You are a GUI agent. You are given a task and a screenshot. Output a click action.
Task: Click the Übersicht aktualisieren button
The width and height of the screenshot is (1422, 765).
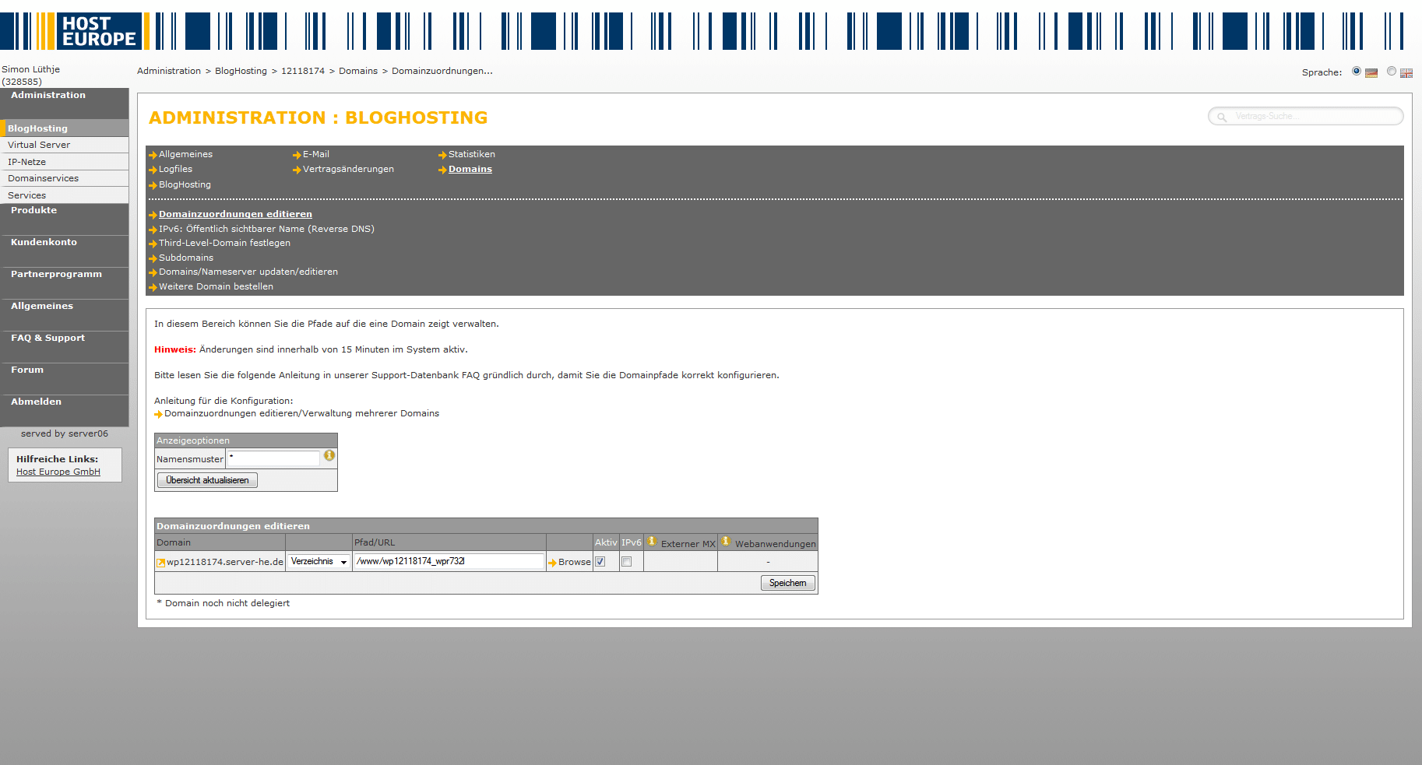point(207,480)
